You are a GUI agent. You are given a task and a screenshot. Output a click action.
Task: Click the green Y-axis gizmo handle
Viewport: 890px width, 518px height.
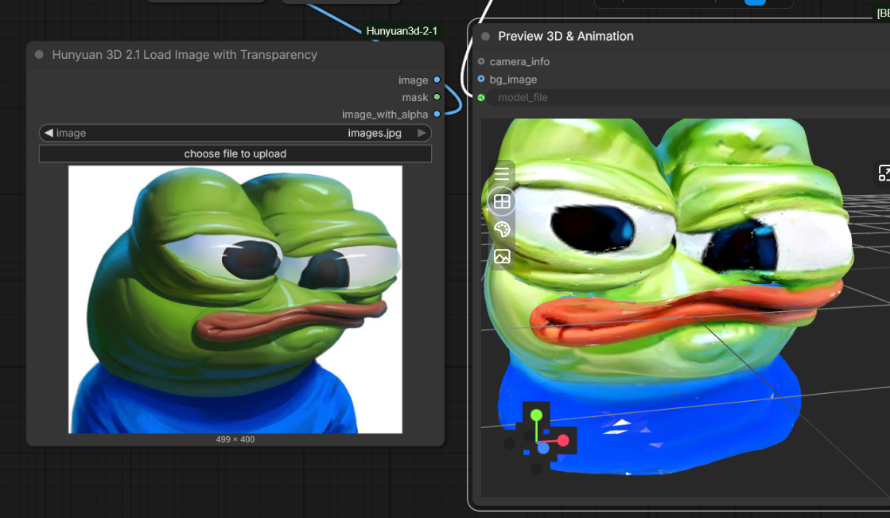click(536, 416)
